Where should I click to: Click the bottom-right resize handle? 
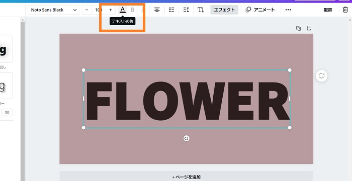click(x=290, y=128)
